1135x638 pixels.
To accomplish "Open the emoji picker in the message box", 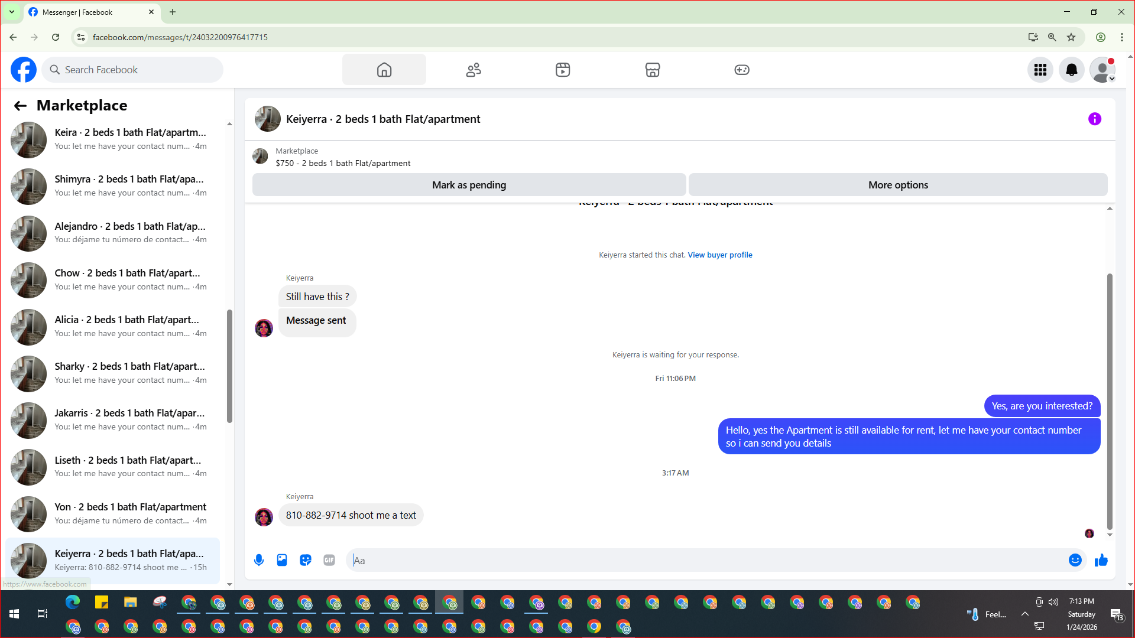I will pyautogui.click(x=1075, y=560).
